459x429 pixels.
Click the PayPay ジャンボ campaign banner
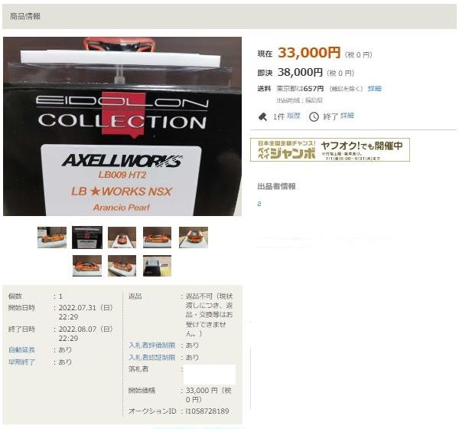pyautogui.click(x=330, y=150)
